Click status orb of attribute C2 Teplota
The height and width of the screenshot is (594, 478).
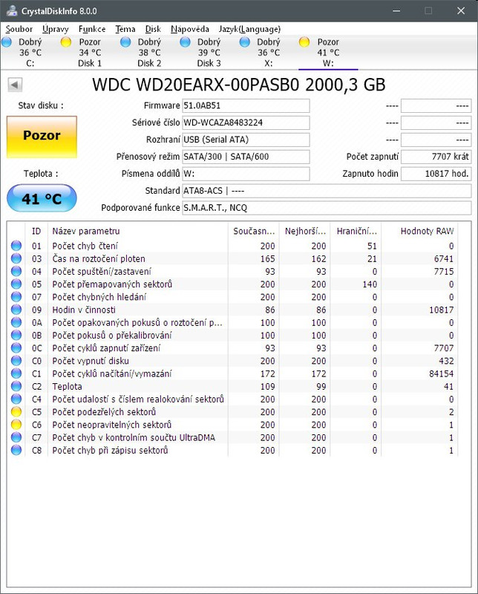pos(16,386)
